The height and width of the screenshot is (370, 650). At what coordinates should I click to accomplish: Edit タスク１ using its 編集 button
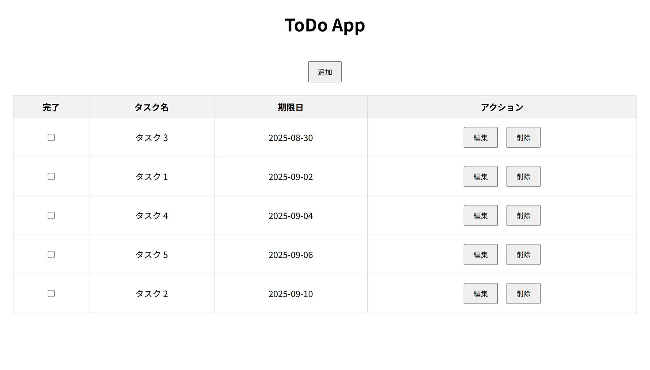coord(480,176)
